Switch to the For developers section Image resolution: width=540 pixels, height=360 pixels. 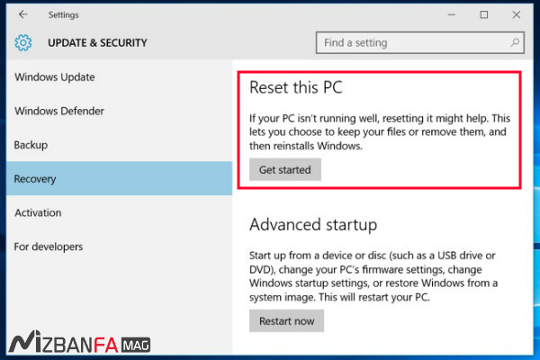click(x=49, y=247)
